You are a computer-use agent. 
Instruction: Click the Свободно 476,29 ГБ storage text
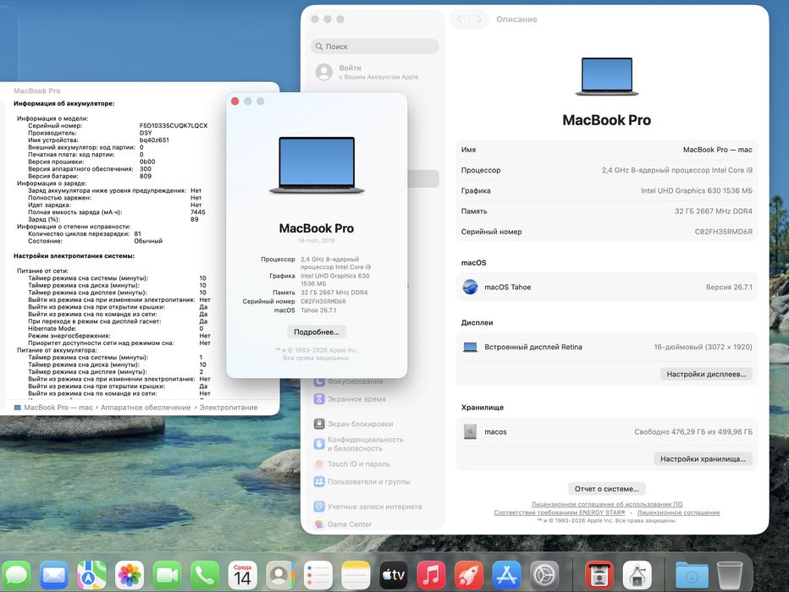[693, 431]
